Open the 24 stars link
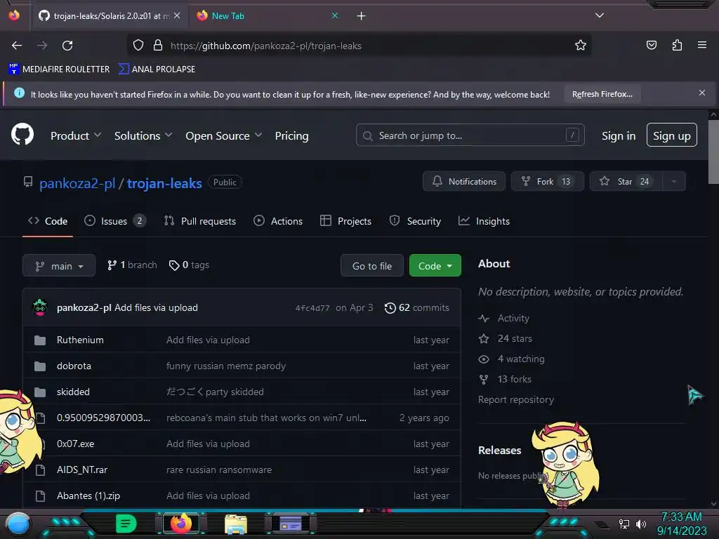Image resolution: width=719 pixels, height=539 pixels. (506, 338)
